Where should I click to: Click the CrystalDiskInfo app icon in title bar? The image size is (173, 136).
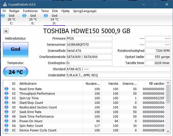5,5
